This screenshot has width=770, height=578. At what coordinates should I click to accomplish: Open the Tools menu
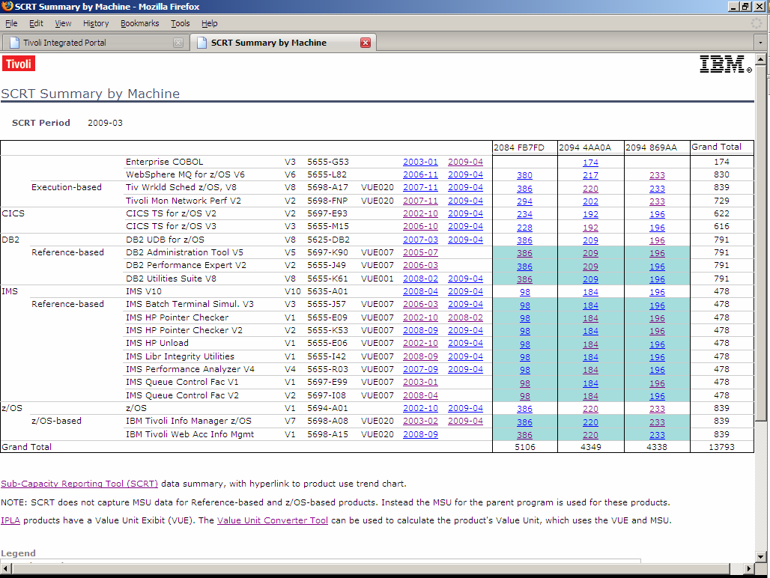click(x=180, y=23)
